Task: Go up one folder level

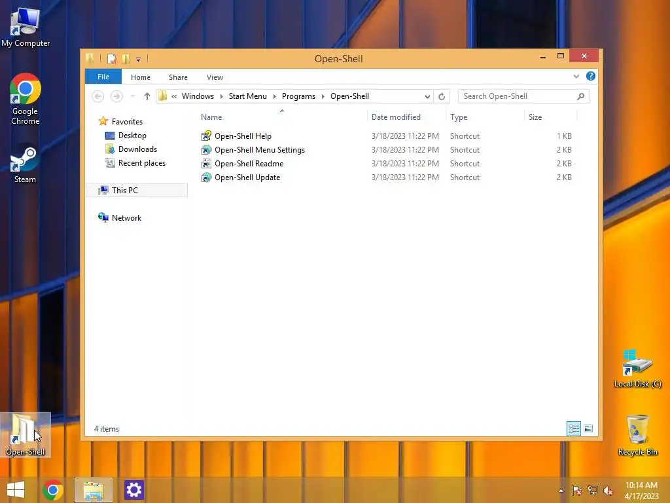Action: coord(147,96)
